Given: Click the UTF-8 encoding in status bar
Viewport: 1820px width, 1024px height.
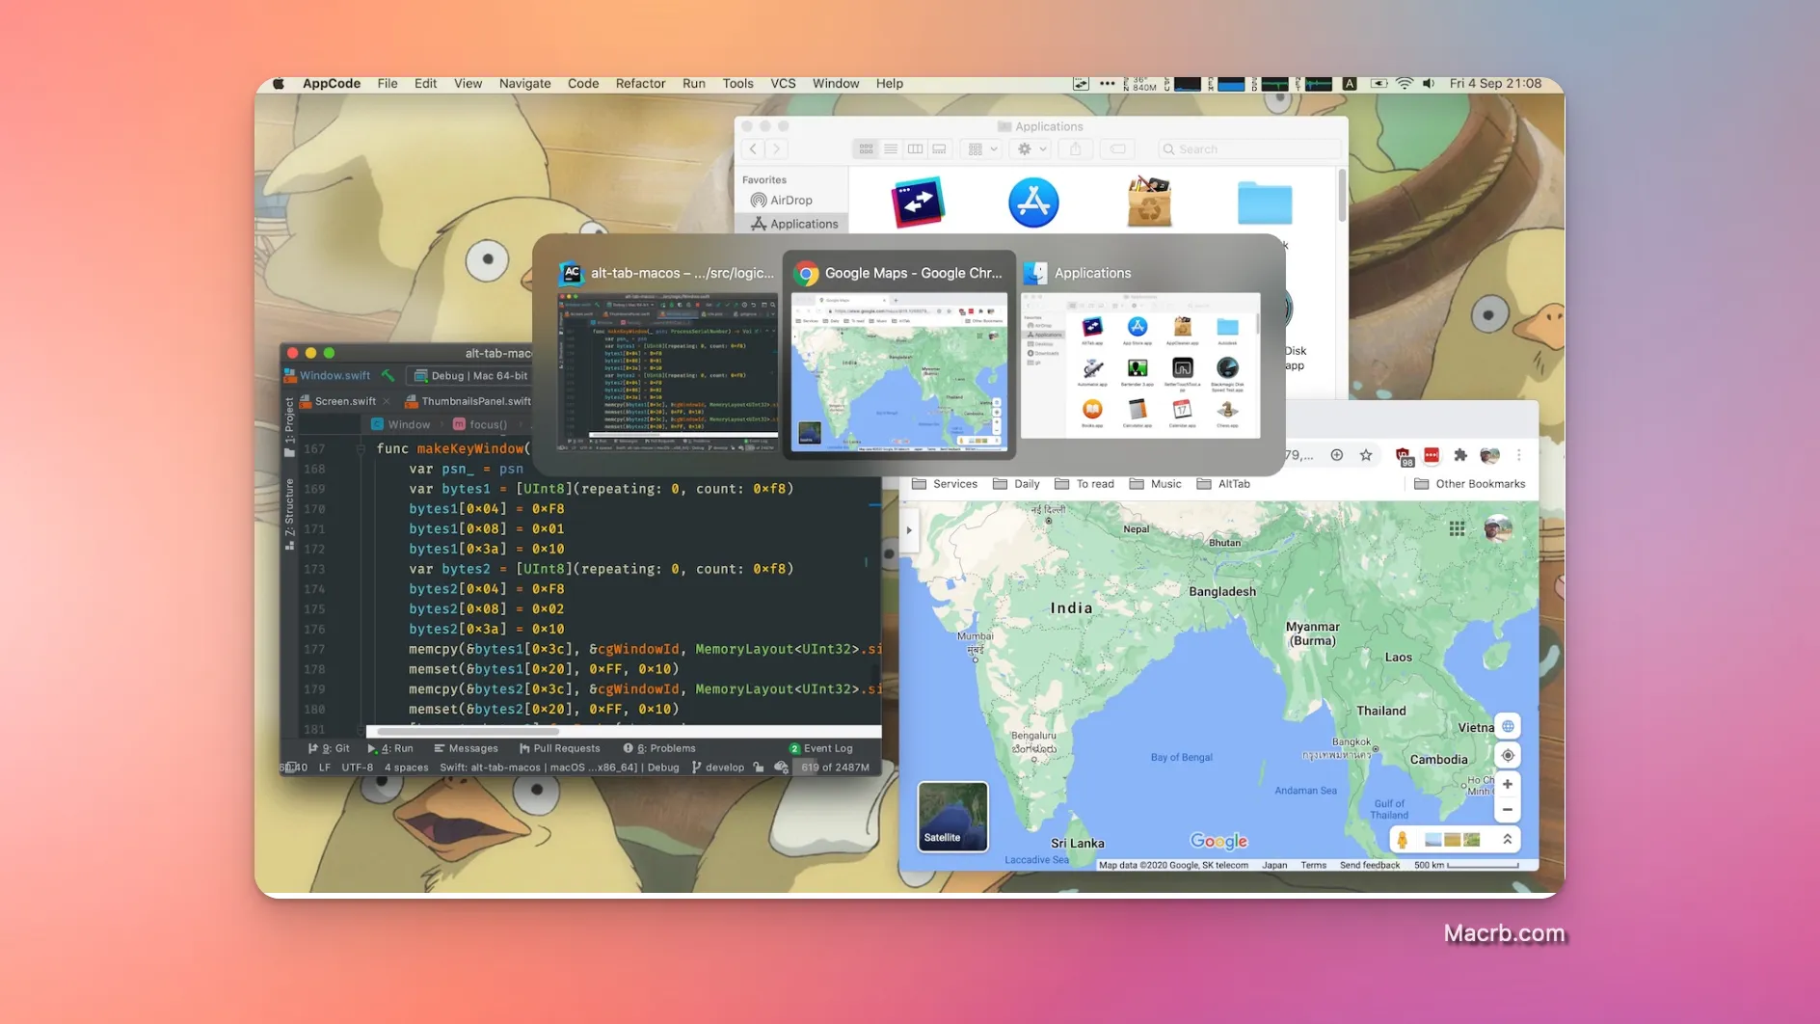Looking at the screenshot, I should (x=358, y=768).
